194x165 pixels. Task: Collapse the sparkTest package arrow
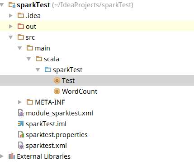point(38,69)
